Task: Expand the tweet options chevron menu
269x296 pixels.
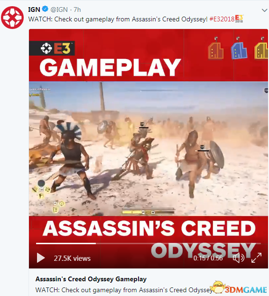Action: (265, 10)
